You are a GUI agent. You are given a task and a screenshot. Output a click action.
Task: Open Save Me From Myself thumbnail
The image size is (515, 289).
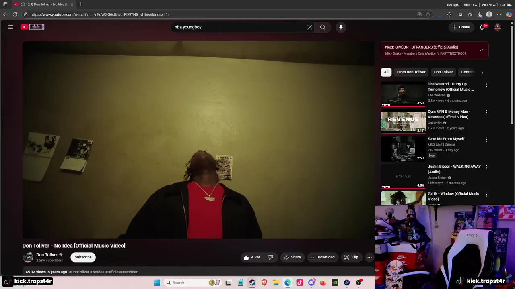click(403, 149)
